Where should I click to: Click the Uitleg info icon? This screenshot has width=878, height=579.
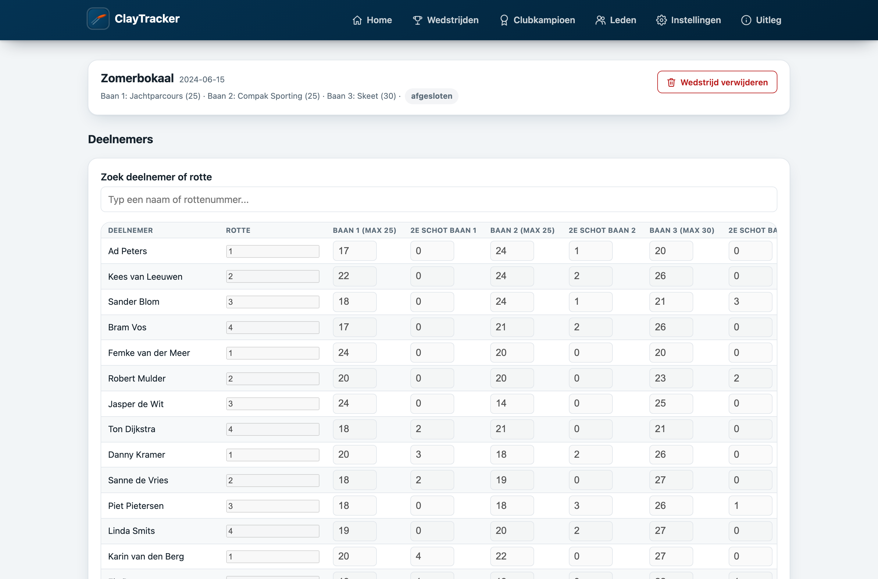[746, 20]
